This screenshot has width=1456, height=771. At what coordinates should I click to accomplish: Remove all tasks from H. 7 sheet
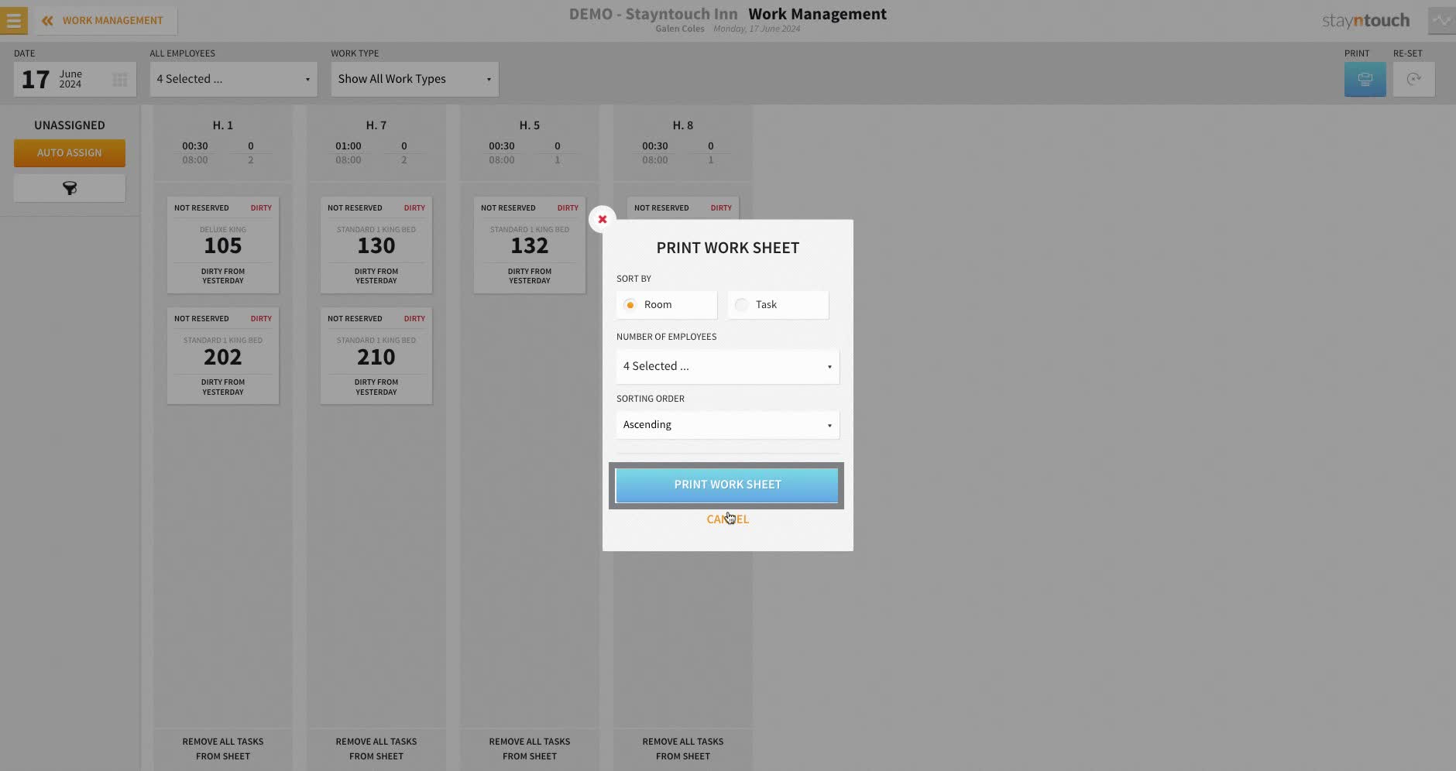pyautogui.click(x=376, y=749)
